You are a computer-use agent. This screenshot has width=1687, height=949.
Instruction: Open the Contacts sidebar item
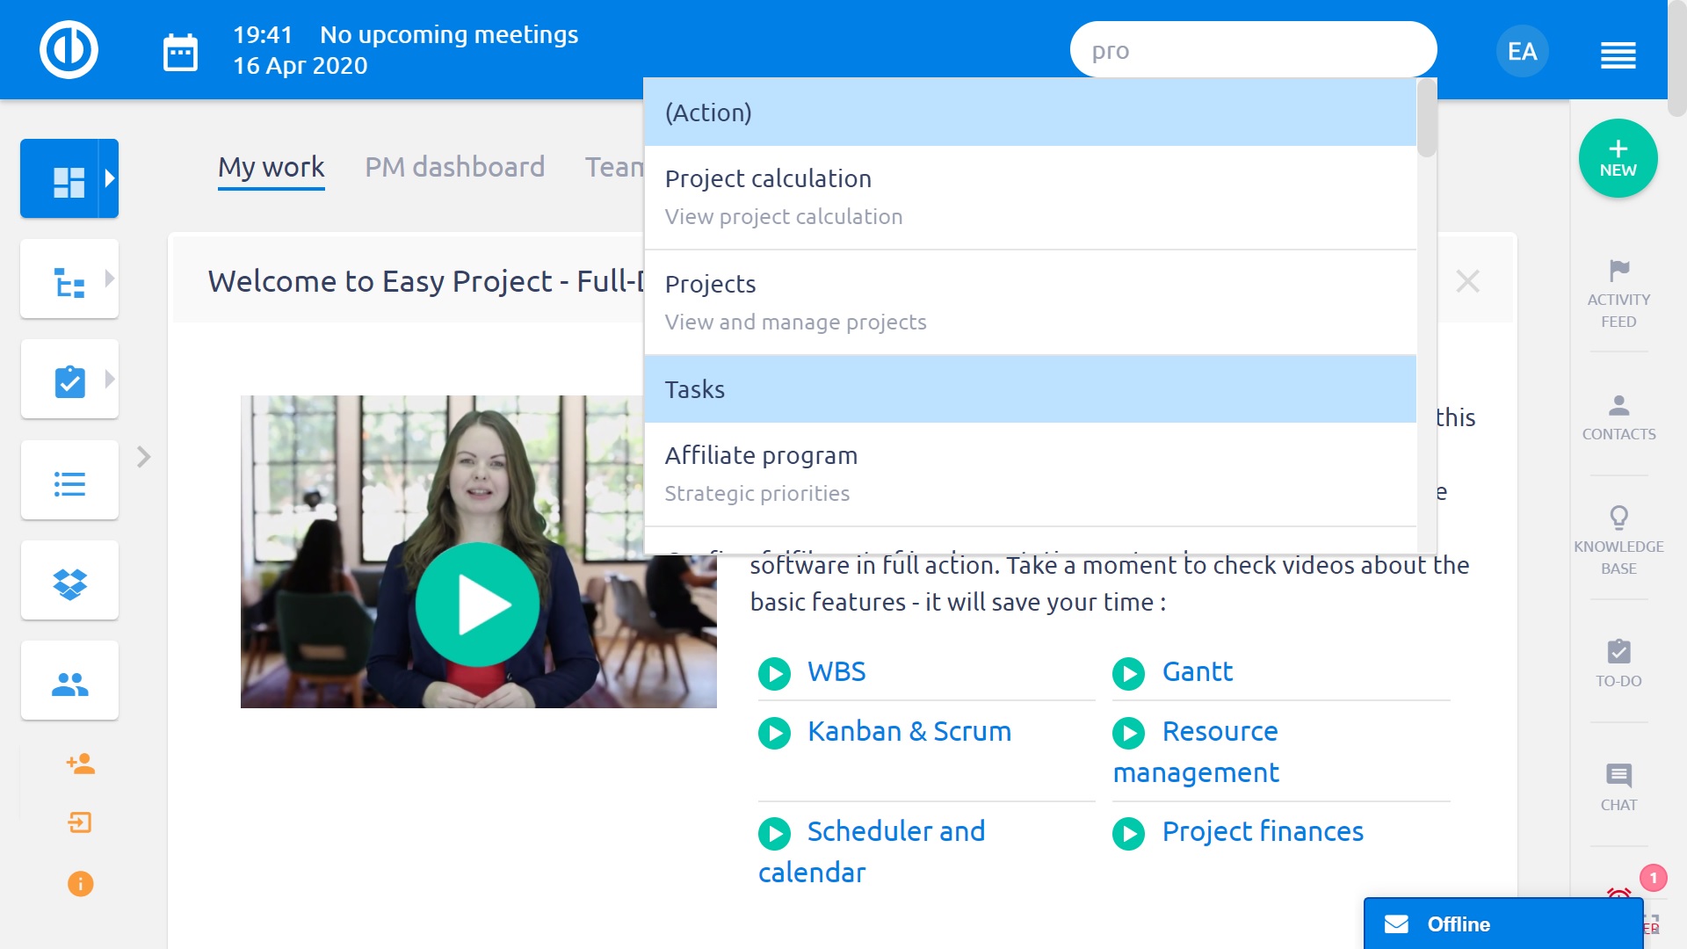pyautogui.click(x=1618, y=418)
